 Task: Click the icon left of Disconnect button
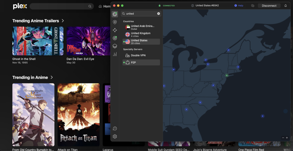pos(253,6)
